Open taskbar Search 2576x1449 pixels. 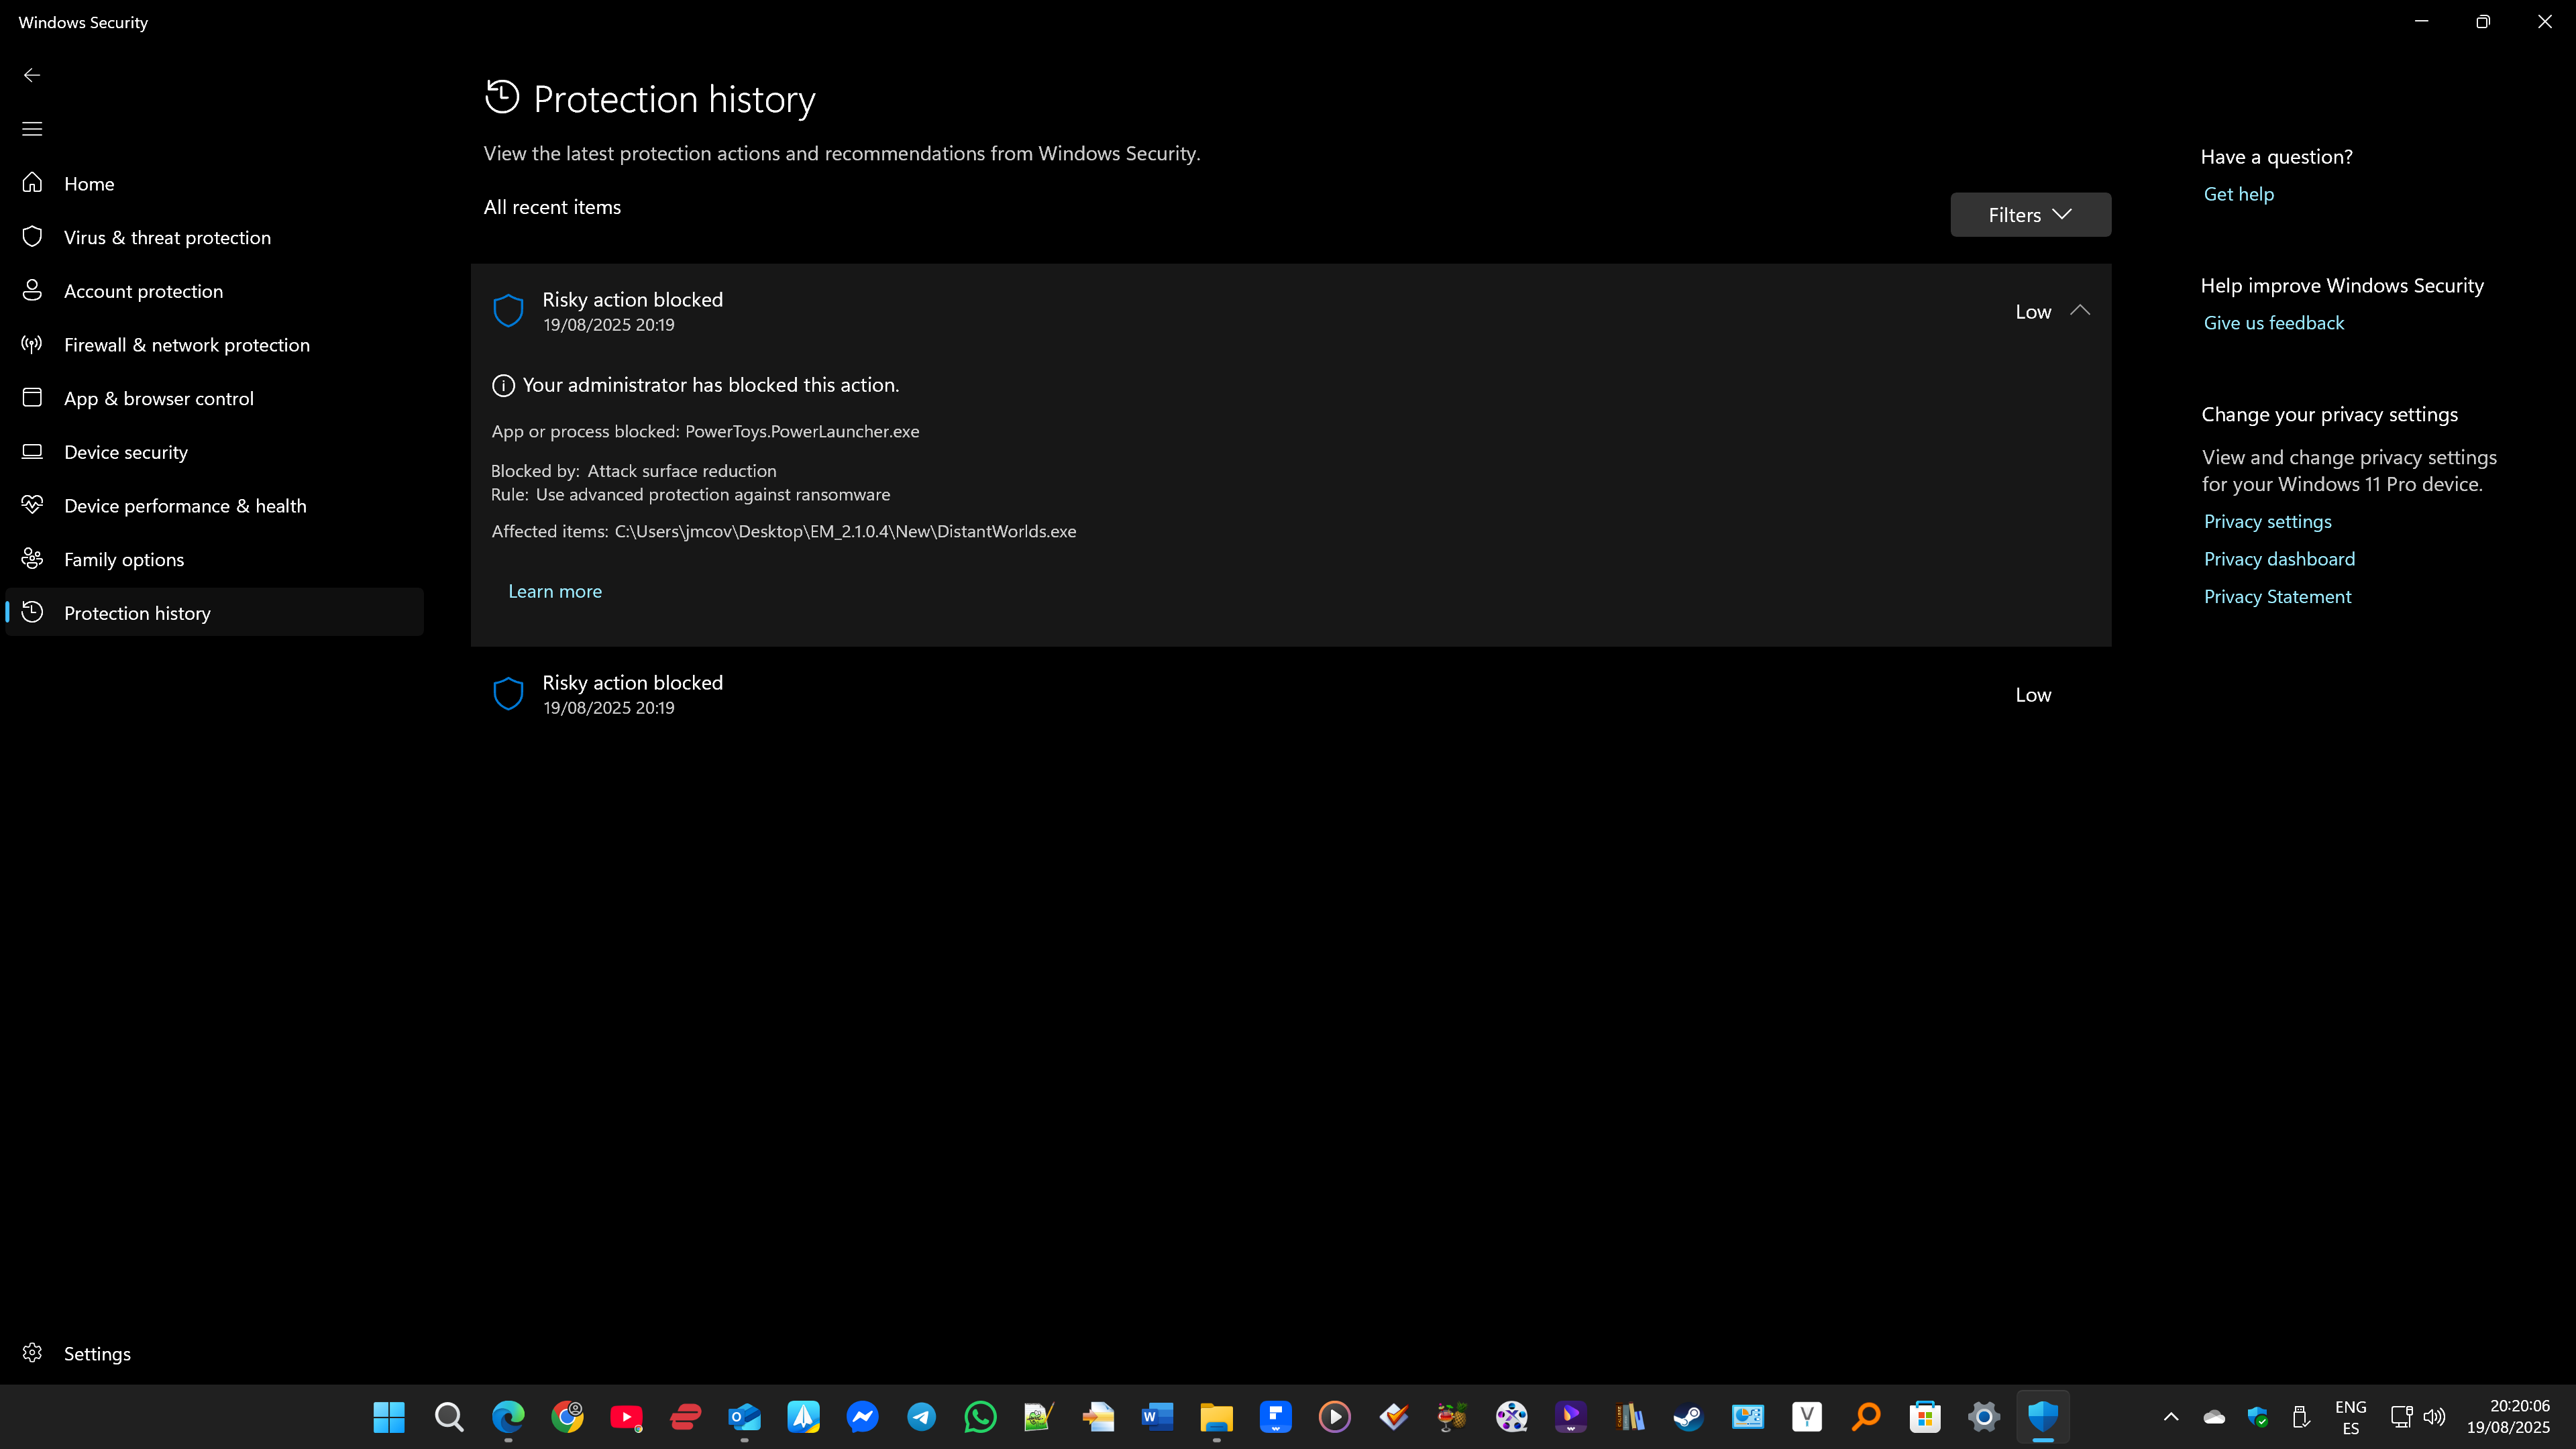tap(449, 1417)
